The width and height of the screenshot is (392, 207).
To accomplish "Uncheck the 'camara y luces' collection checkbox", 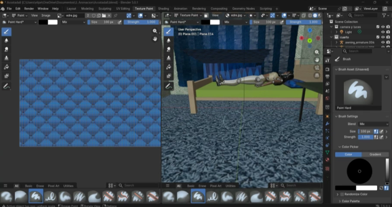I will point(378,27).
